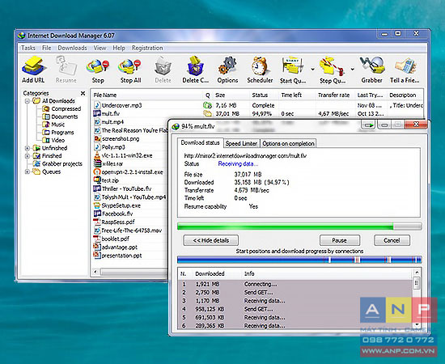Switch to Speed Limiter tab
The image size is (445, 364).
tap(241, 143)
